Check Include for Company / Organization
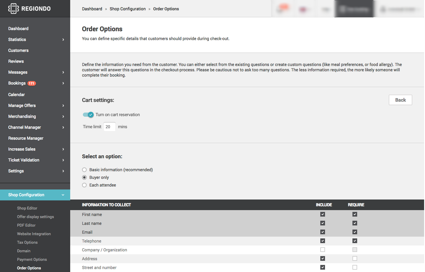Image resolution: width=425 pixels, height=272 pixels. coord(323,250)
